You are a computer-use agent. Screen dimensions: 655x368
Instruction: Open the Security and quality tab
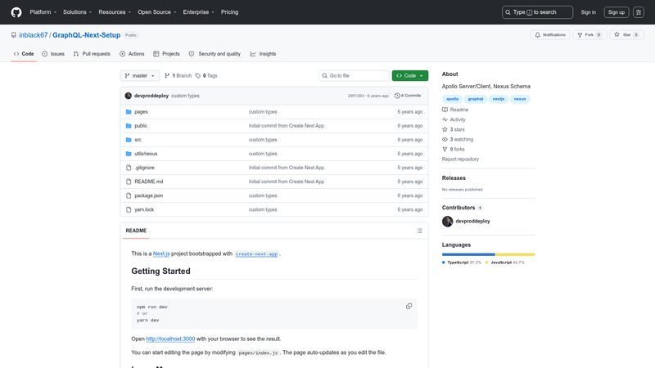[215, 54]
